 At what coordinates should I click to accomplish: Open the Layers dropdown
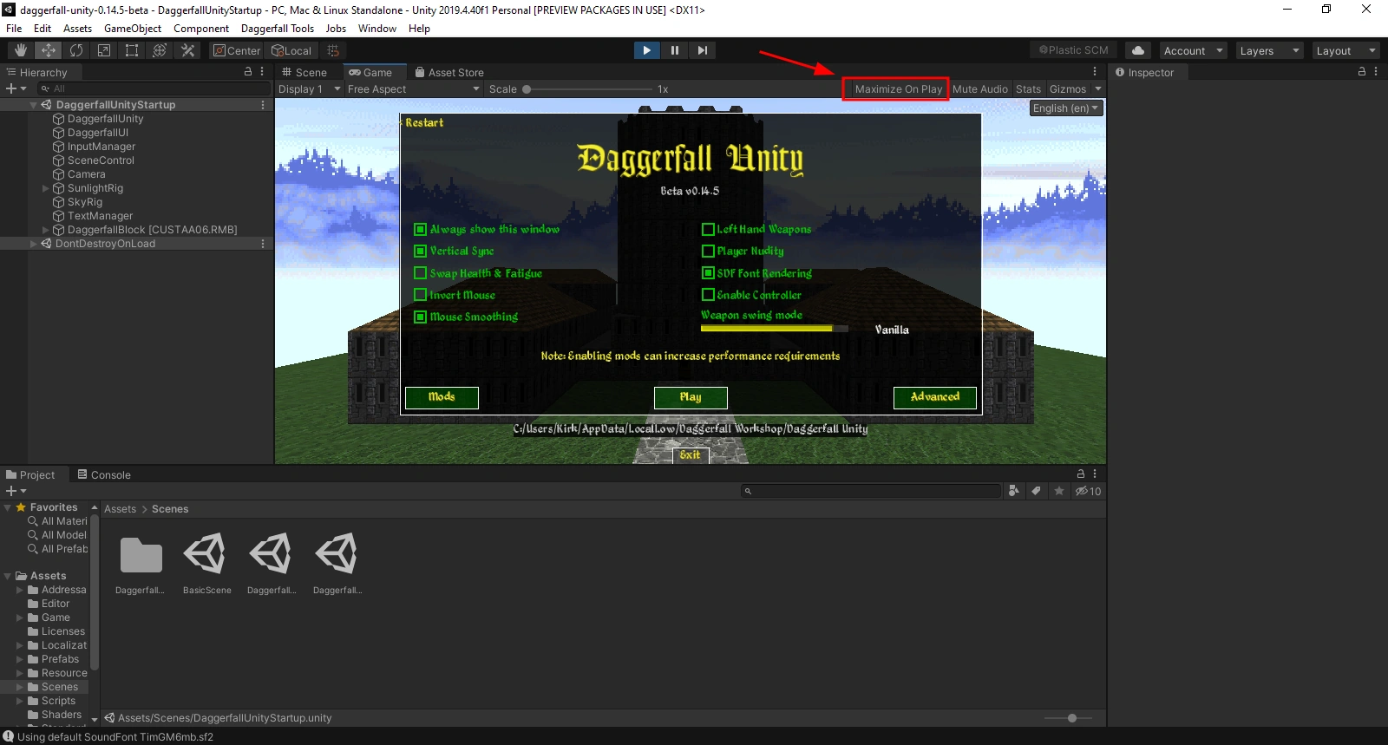[x=1269, y=50]
